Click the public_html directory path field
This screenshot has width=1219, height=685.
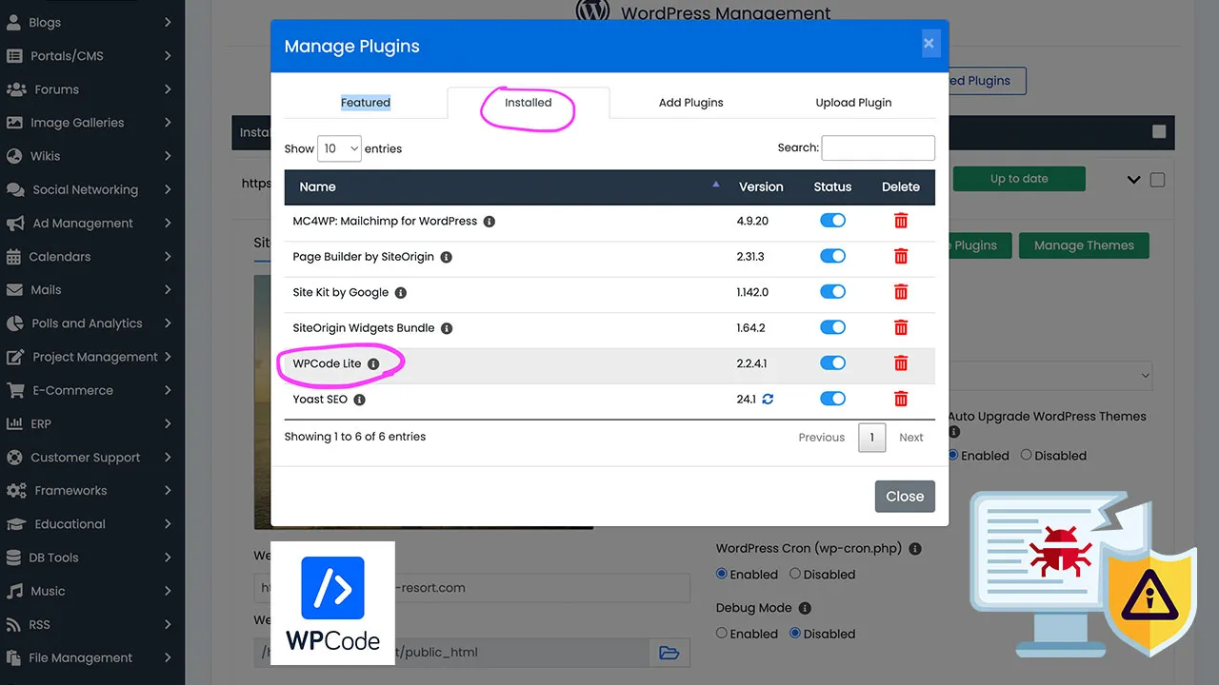pos(452,653)
